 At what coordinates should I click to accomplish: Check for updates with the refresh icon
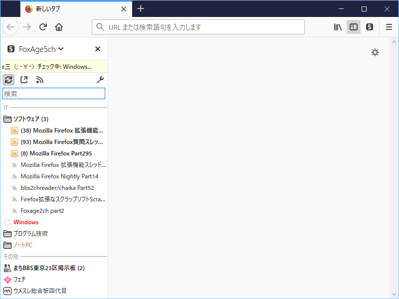tap(8, 80)
